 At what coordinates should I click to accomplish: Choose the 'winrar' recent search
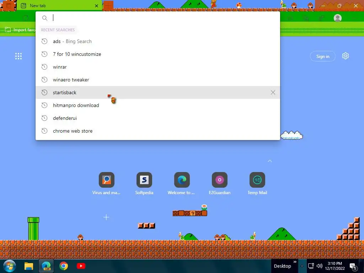(x=158, y=67)
